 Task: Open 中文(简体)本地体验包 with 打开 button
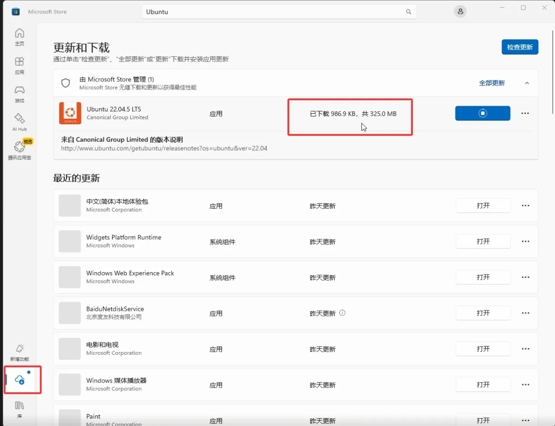(483, 206)
